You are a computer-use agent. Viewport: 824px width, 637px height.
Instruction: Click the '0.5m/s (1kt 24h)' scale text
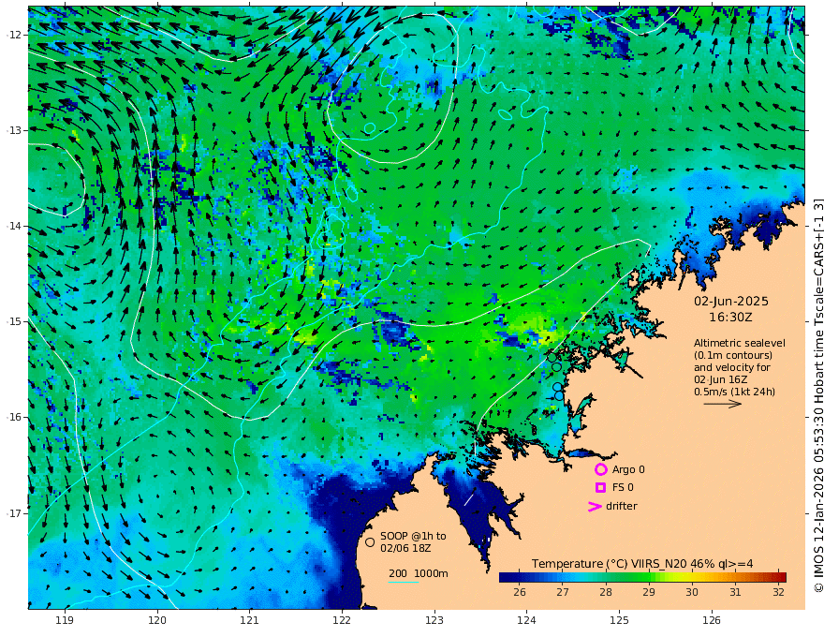click(x=734, y=392)
